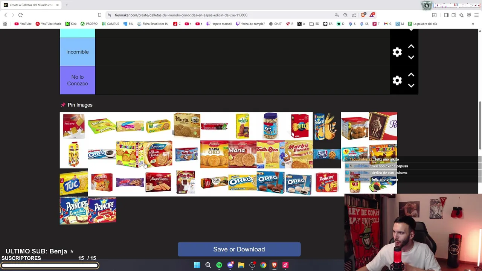Move the No lo Conozco tier up
This screenshot has width=482, height=271.
coord(411,75)
